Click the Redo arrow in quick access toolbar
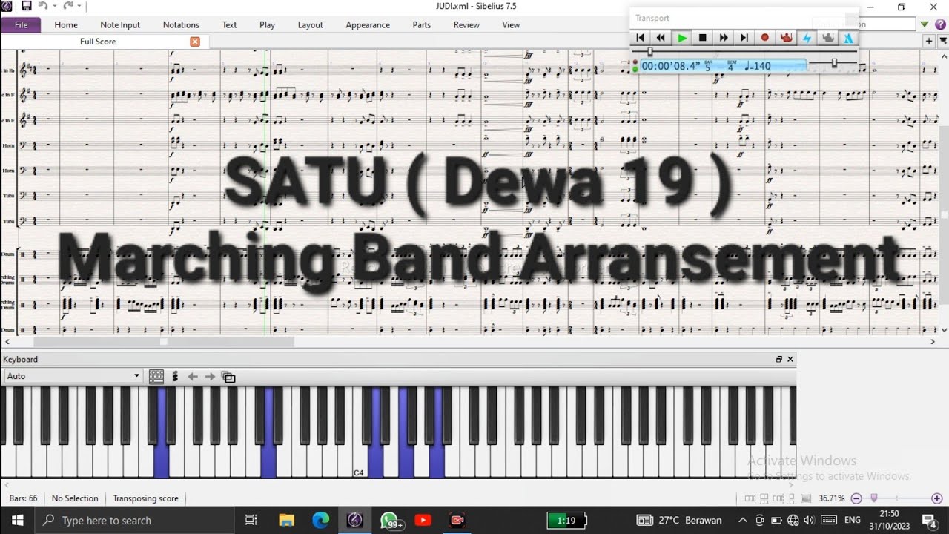This screenshot has width=949, height=534. pyautogui.click(x=67, y=6)
